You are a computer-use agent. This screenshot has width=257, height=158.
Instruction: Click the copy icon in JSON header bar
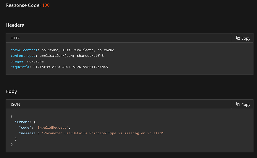238,104
